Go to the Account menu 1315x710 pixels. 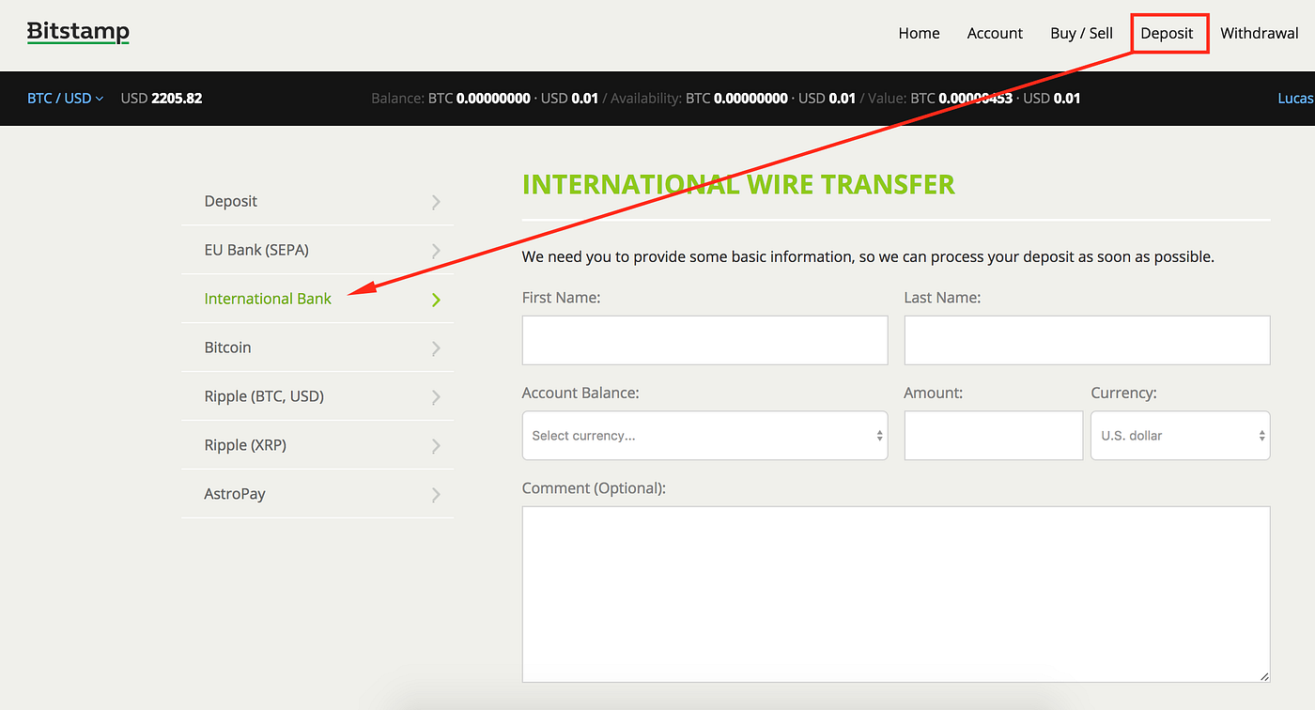(995, 33)
